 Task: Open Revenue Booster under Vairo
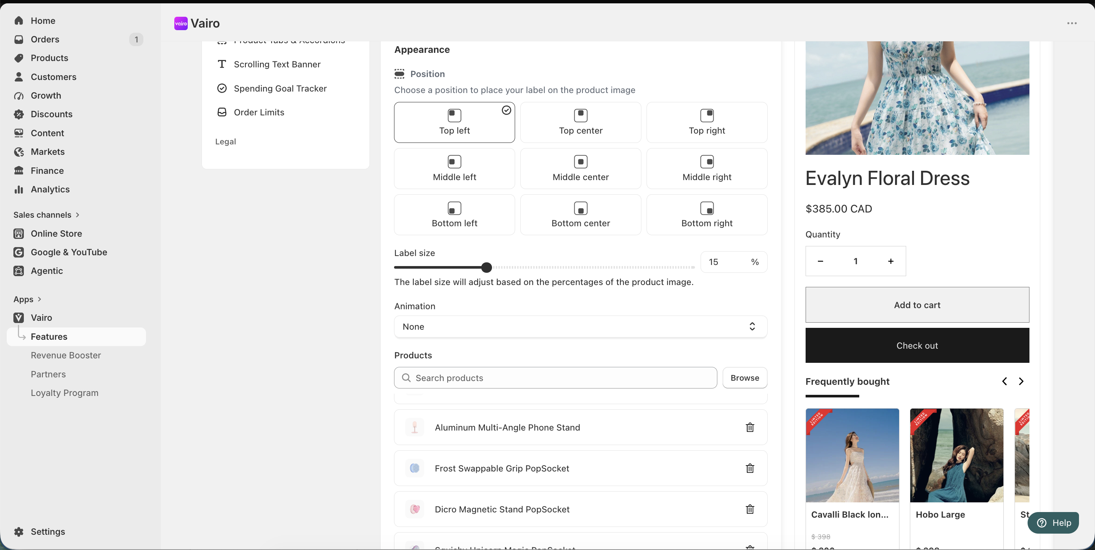66,355
